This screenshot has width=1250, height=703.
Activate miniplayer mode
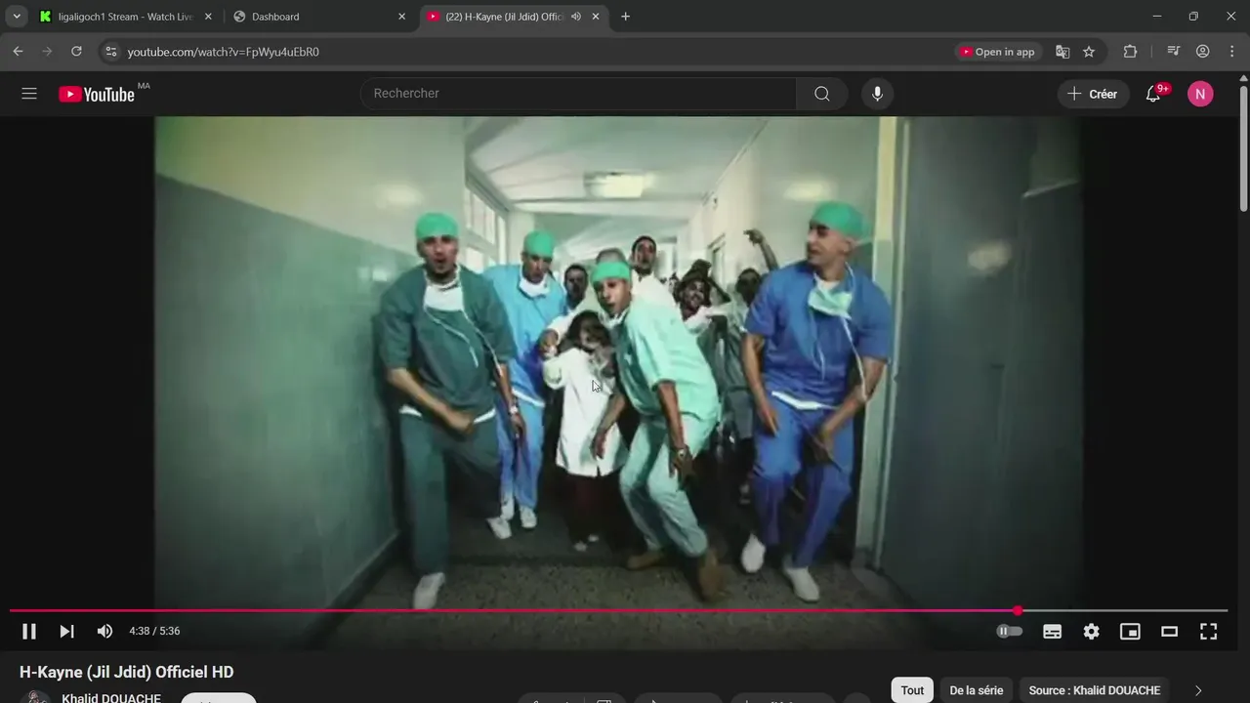(x=1130, y=632)
